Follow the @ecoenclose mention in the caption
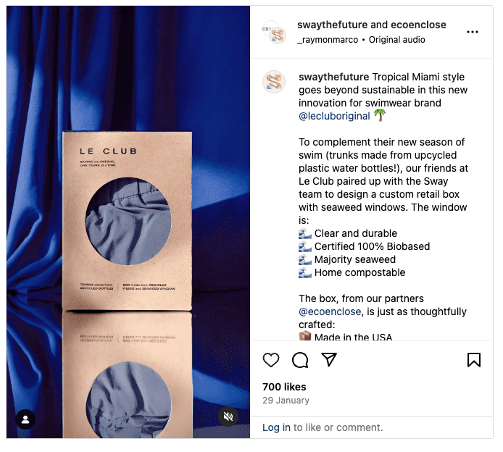Image resolution: width=503 pixels, height=452 pixels. [x=330, y=311]
